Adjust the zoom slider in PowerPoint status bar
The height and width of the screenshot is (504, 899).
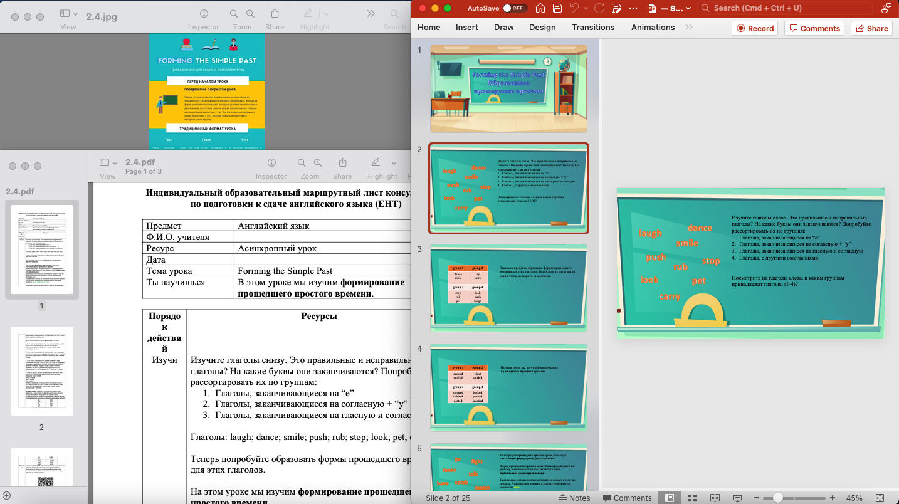click(777, 498)
